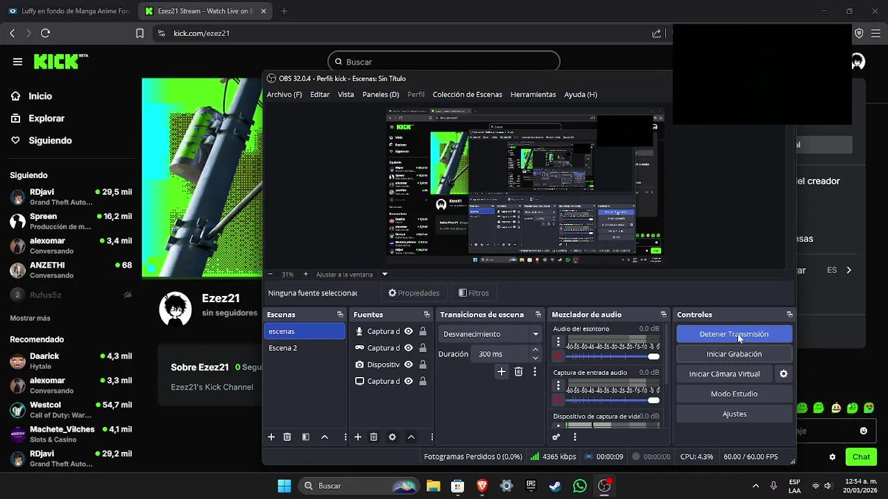
Task: Add a new scene in the Escenas panel
Action: [x=271, y=437]
